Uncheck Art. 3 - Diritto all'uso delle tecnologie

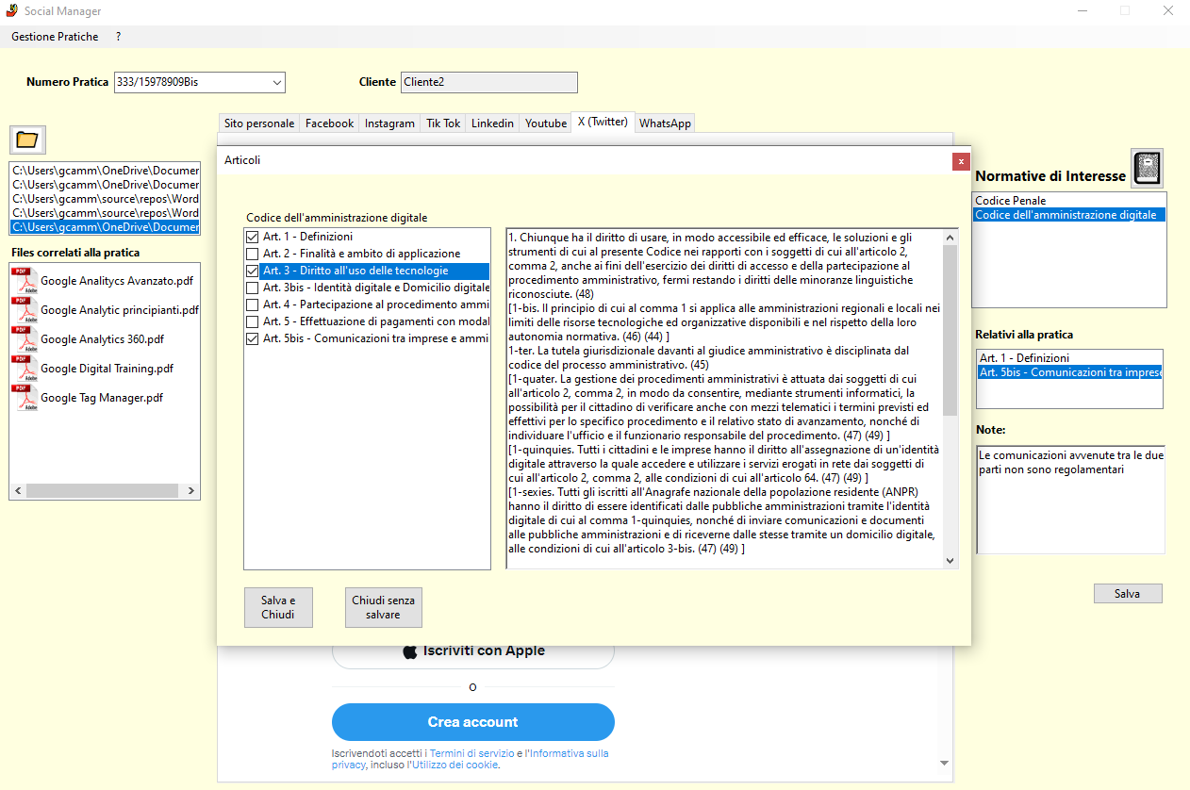click(252, 271)
